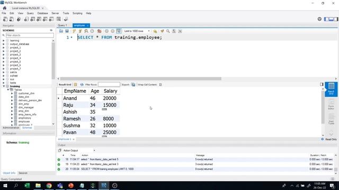Viewport: 339px width, 190px height.
Task: Click the home screen icon
Action: pyautogui.click(x=5, y=8)
